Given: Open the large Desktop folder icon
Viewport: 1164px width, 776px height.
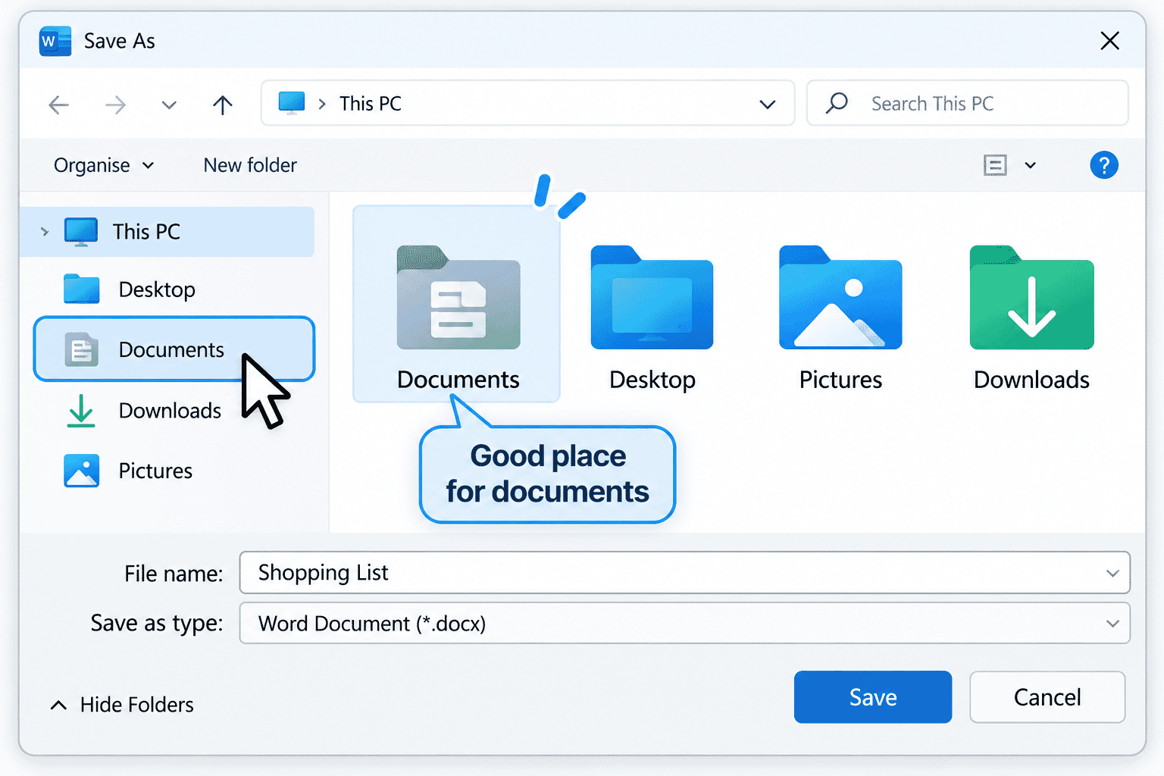Looking at the screenshot, I should point(652,297).
